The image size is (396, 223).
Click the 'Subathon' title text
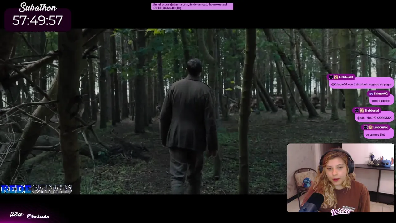tap(37, 7)
